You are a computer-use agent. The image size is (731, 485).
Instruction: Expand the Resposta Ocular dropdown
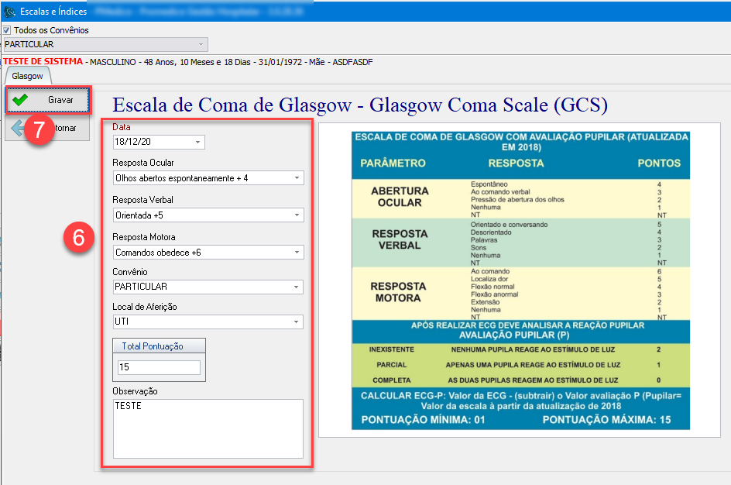[297, 178]
